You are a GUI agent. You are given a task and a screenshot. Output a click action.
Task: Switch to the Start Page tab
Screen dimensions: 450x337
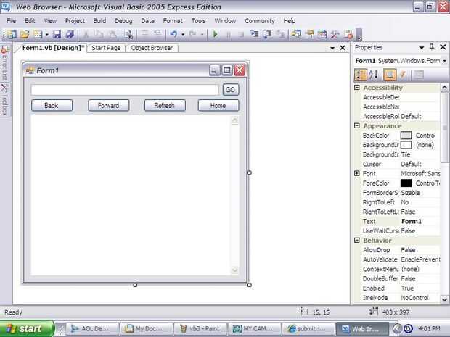[106, 48]
